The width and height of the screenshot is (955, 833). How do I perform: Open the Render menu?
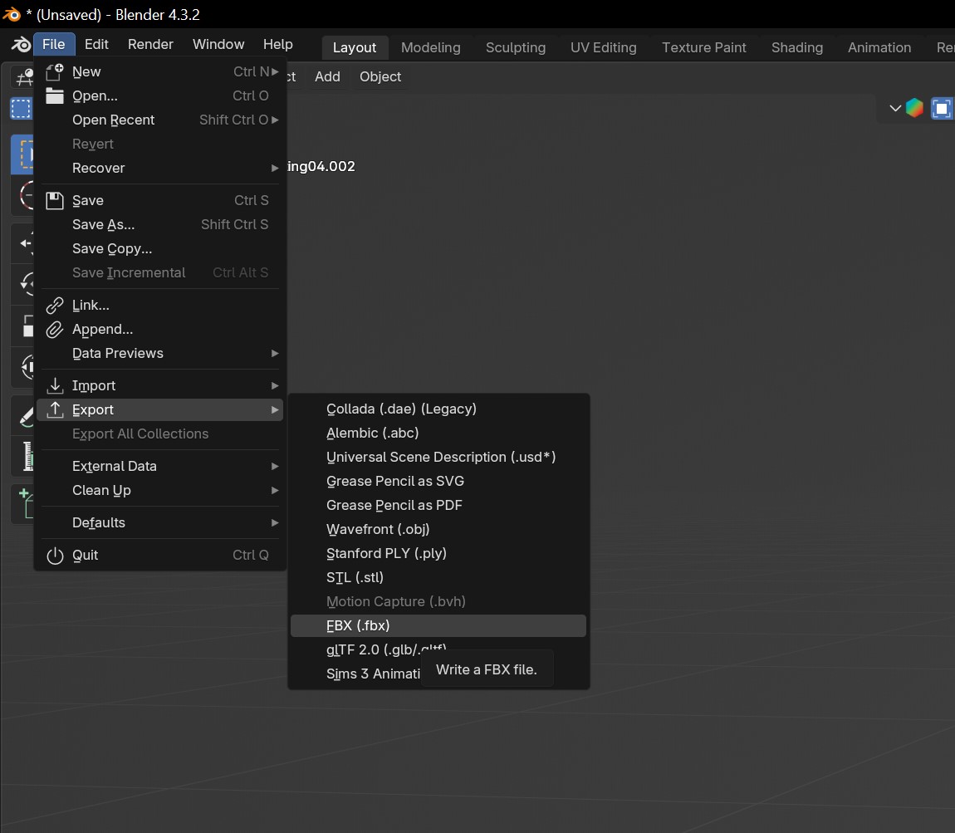tap(150, 45)
